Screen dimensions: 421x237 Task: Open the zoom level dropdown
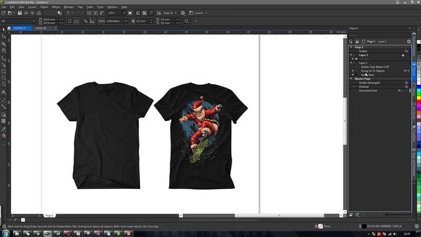124,13
